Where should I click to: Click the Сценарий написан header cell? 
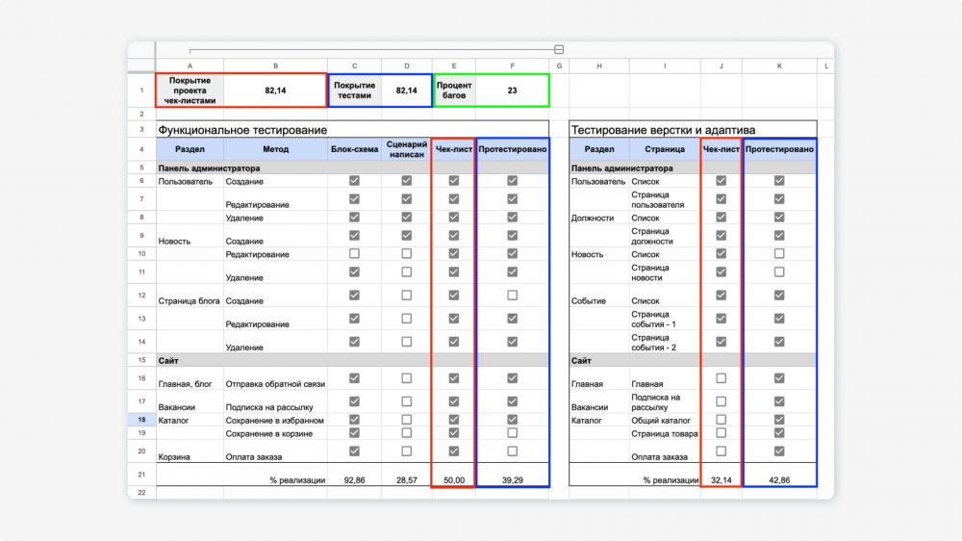pyautogui.click(x=407, y=149)
